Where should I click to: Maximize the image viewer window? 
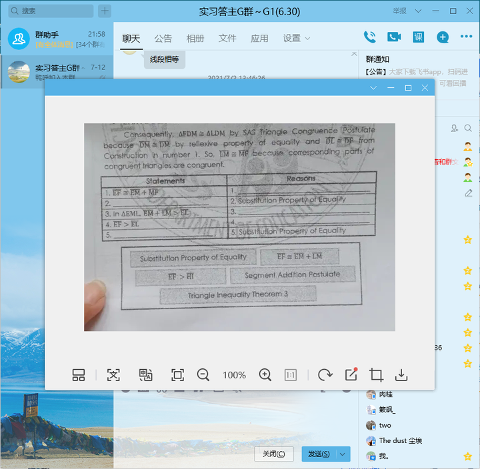point(408,88)
